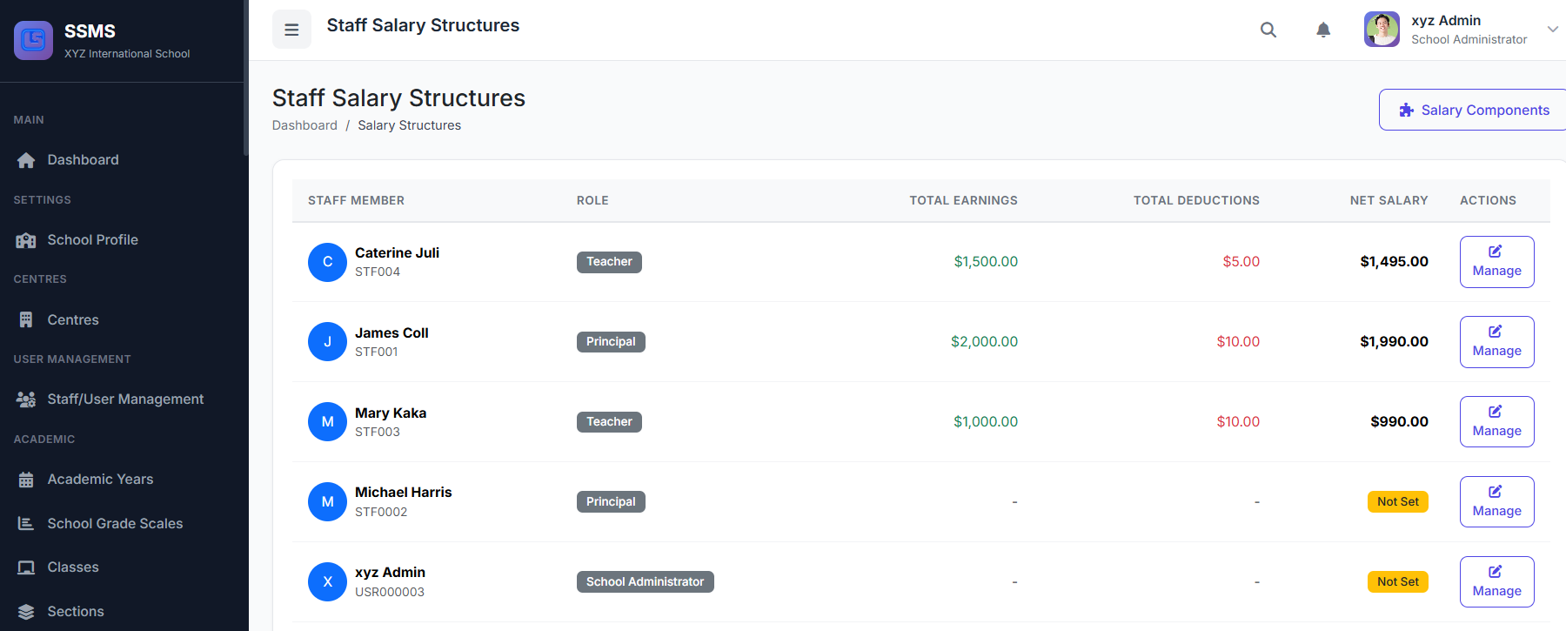
Task: Click the Academic Years calendar icon
Action: point(26,480)
